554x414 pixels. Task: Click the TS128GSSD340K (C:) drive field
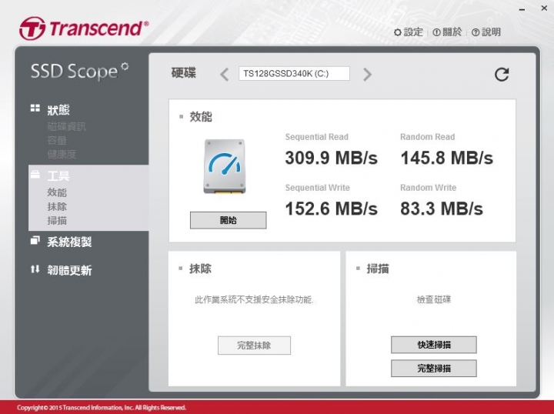point(294,73)
